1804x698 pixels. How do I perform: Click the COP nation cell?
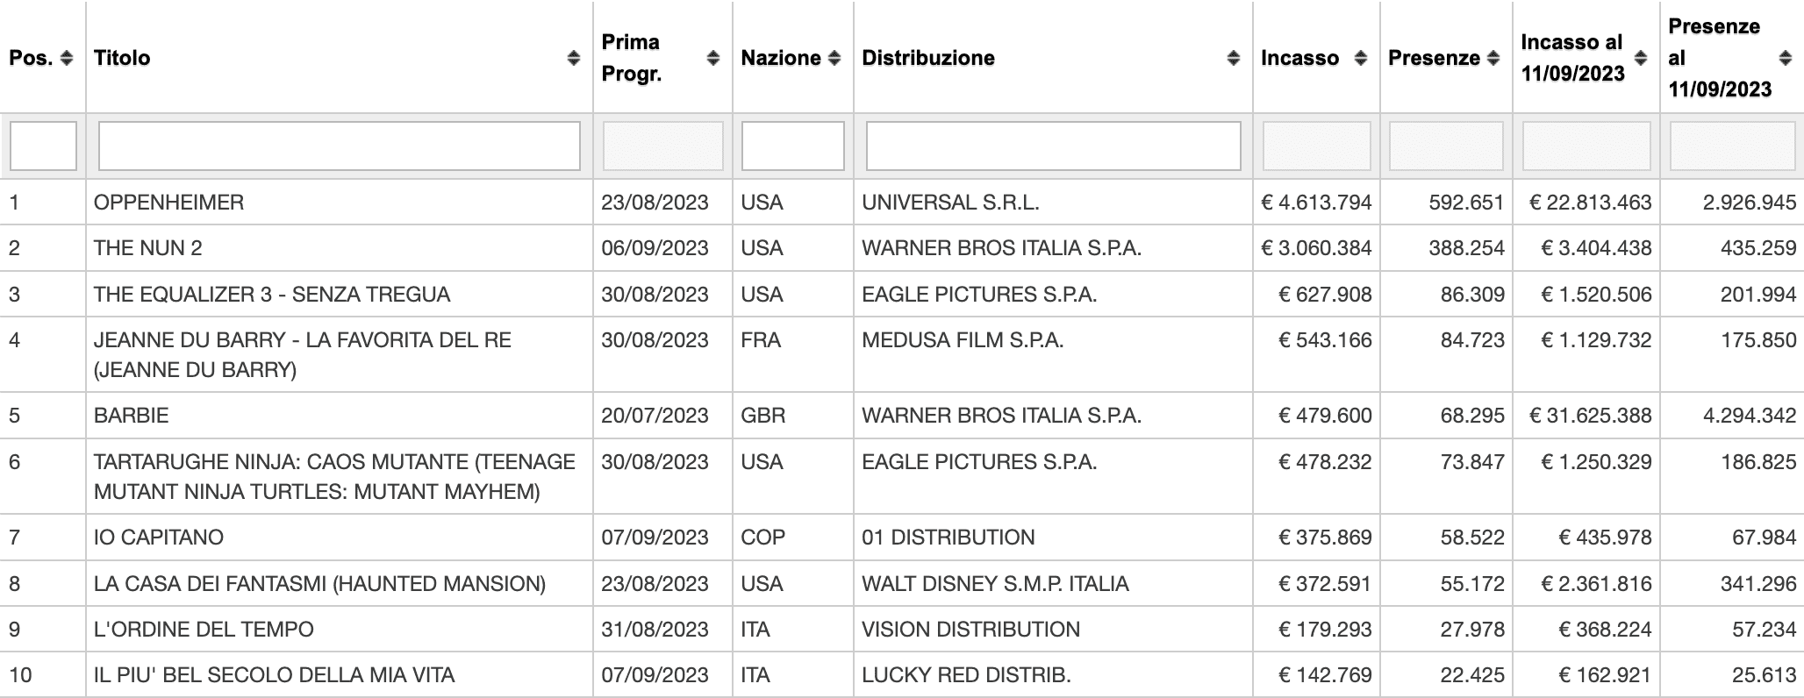[763, 538]
